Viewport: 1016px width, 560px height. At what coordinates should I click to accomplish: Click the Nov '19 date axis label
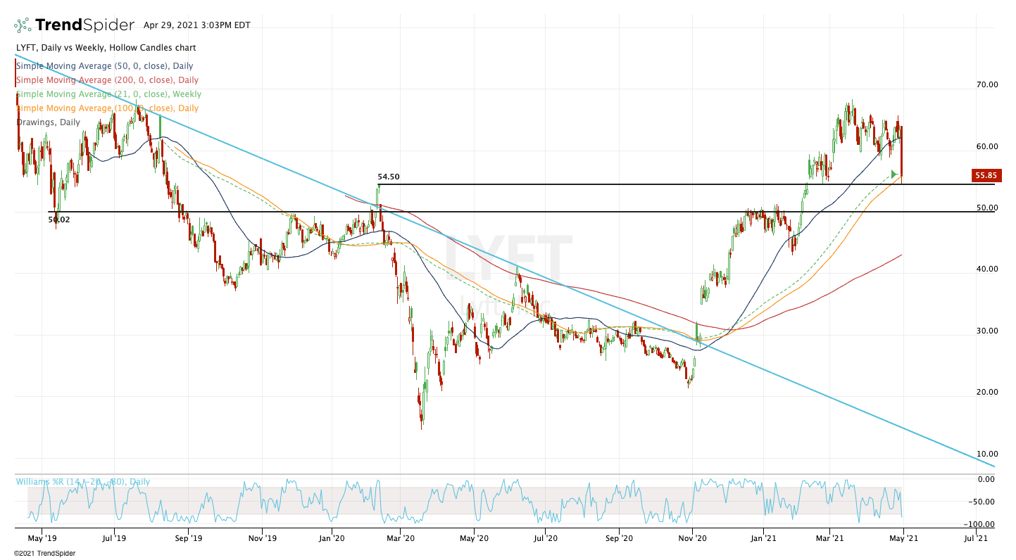(x=261, y=540)
